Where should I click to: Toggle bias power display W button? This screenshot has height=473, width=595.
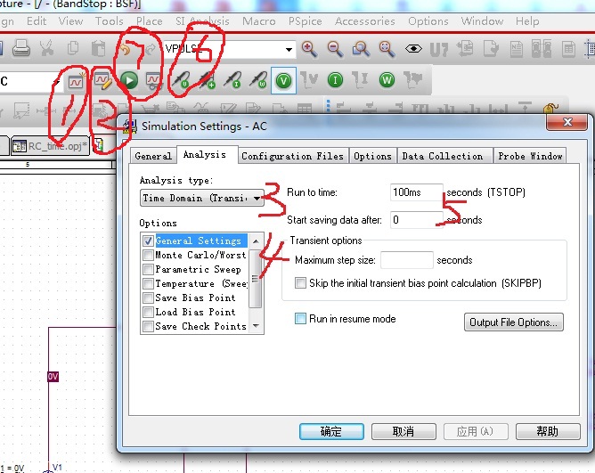point(387,80)
